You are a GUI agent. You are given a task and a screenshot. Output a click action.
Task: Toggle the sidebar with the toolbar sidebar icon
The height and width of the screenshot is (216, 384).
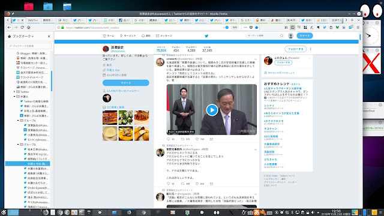[x=292, y=28]
